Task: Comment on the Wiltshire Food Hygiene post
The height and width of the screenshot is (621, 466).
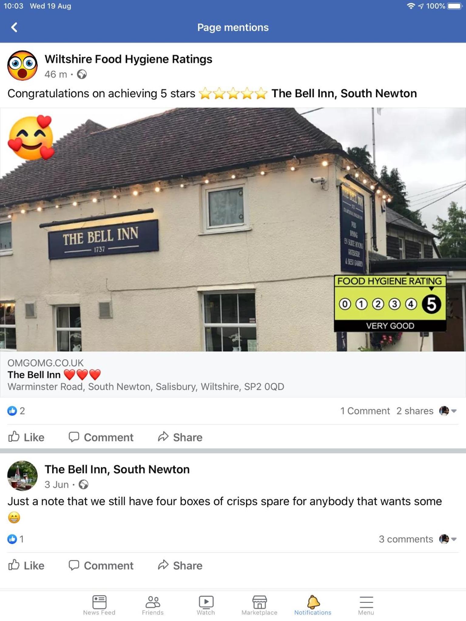Action: 101,437
